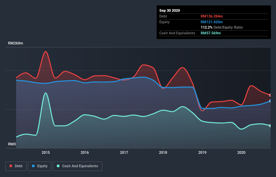Click the 2018 x-axis label
The height and width of the screenshot is (177, 276).
pyautogui.click(x=163, y=152)
